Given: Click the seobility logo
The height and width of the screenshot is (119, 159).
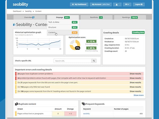Looking at the screenshot, I should pyautogui.click(x=20, y=5).
